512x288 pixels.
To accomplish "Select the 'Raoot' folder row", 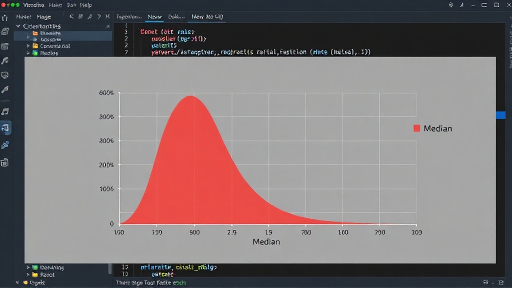I will pyautogui.click(x=43, y=274).
